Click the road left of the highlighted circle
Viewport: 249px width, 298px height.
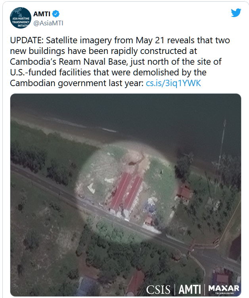pos(44,179)
